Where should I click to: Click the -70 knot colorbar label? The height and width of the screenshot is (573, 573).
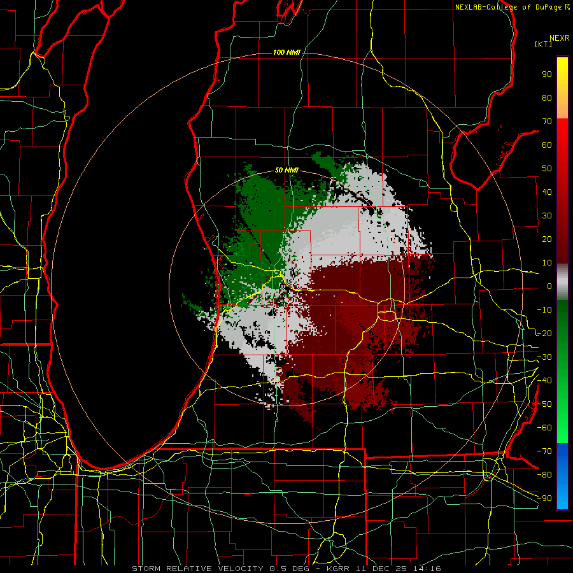[544, 451]
